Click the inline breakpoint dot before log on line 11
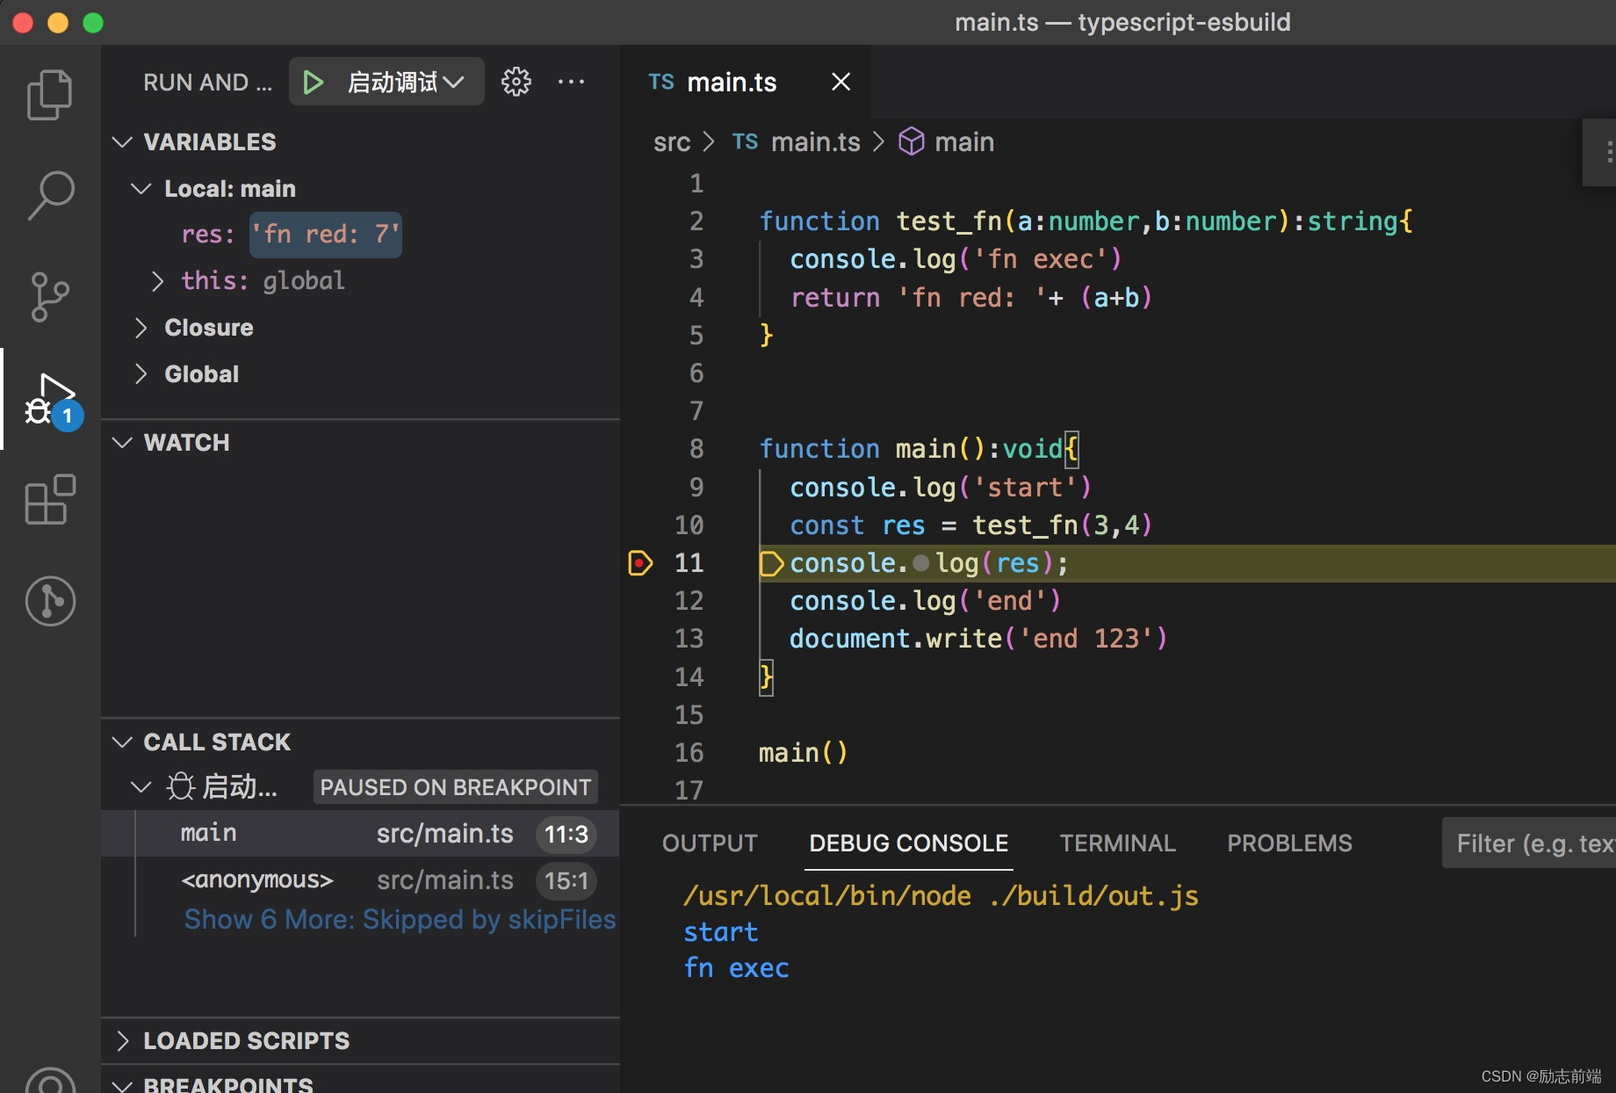Image resolution: width=1616 pixels, height=1093 pixels. (920, 562)
